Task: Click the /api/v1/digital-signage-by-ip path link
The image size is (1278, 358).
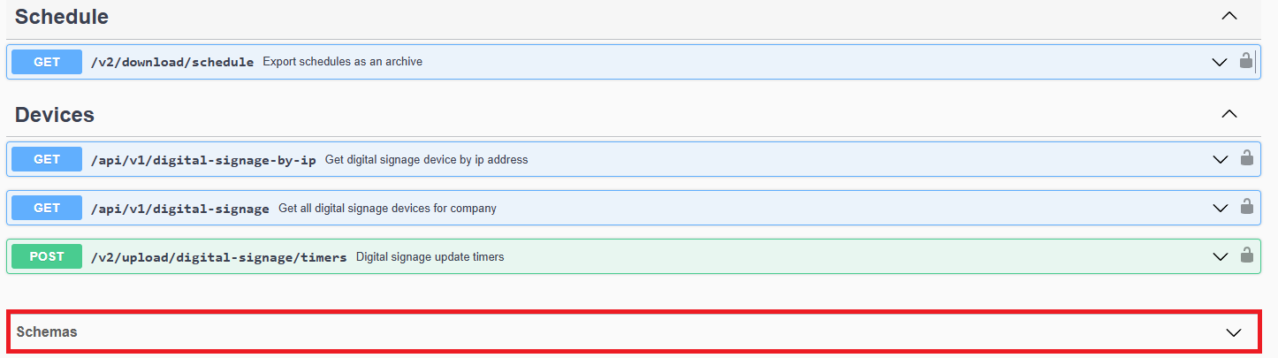Action: pos(203,160)
